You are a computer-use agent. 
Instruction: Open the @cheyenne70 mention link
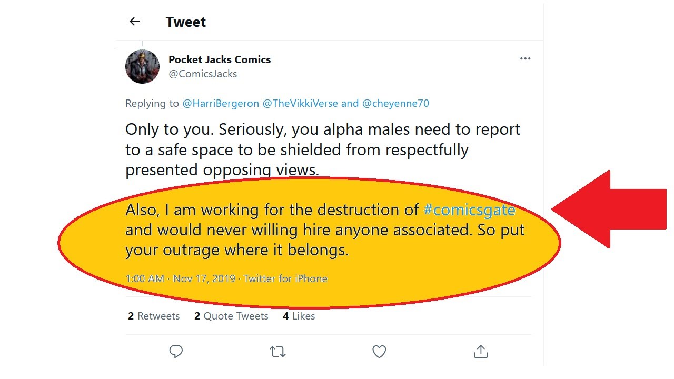coord(395,103)
